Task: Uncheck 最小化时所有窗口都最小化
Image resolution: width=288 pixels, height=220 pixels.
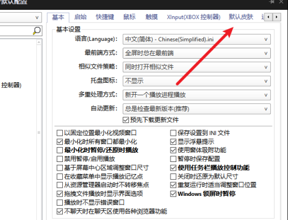Action: pyautogui.click(x=60, y=142)
